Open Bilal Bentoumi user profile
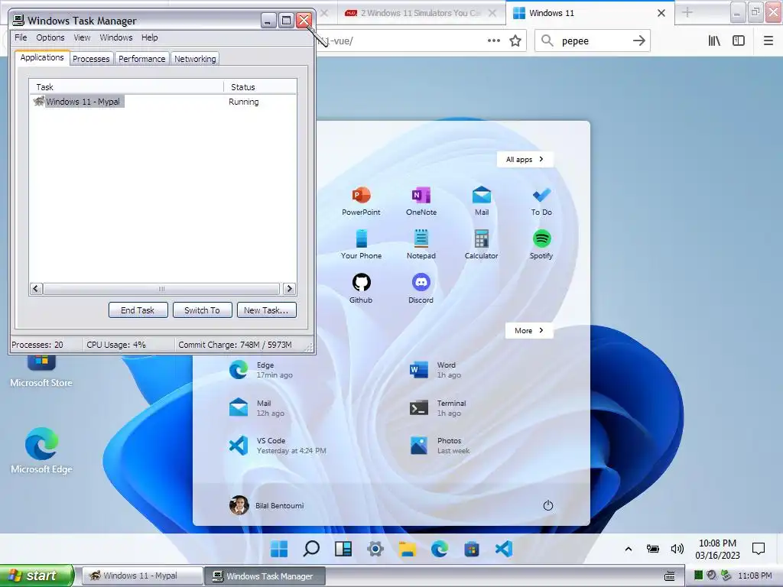This screenshot has width=783, height=587. [x=267, y=505]
